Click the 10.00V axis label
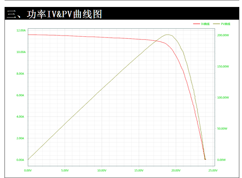242x178 pixels. (x=102, y=170)
